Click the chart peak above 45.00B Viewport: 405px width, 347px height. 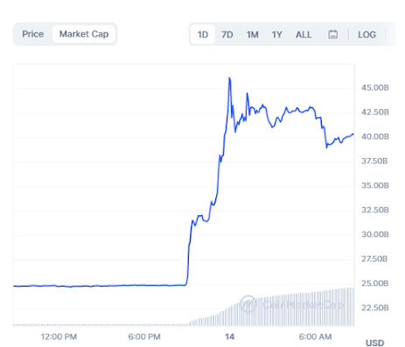229,79
